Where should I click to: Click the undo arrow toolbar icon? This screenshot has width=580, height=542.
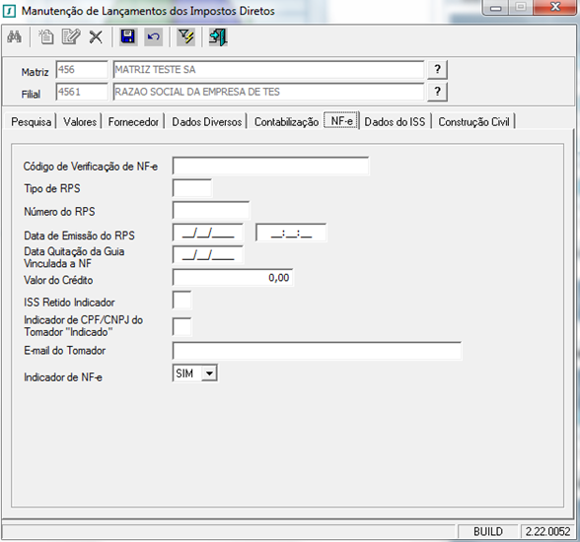pyautogui.click(x=153, y=36)
